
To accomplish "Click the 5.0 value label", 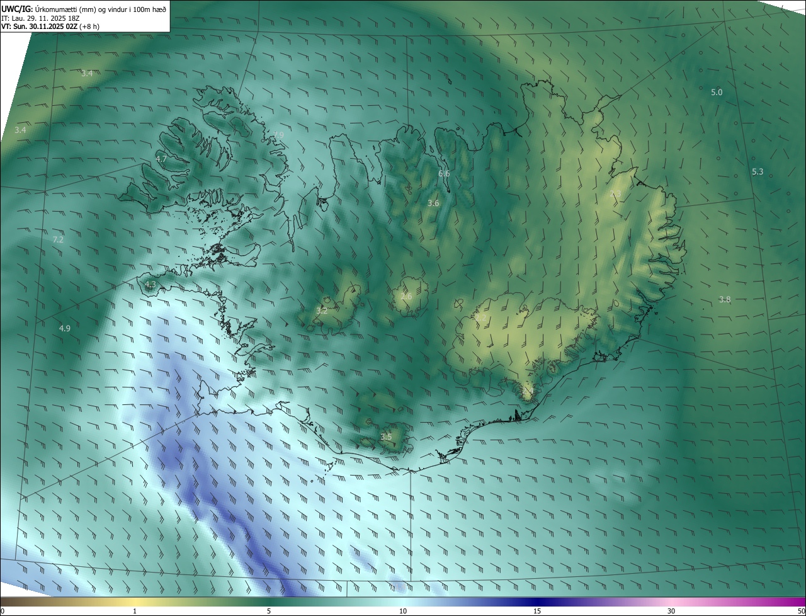I will [717, 93].
